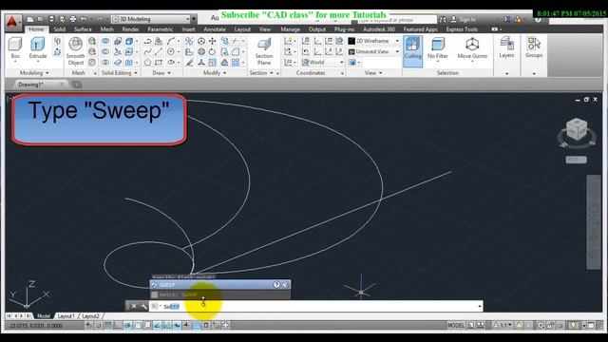Click the Erase tool in Modify panel
Screen dimensions: 608x342
[189, 62]
